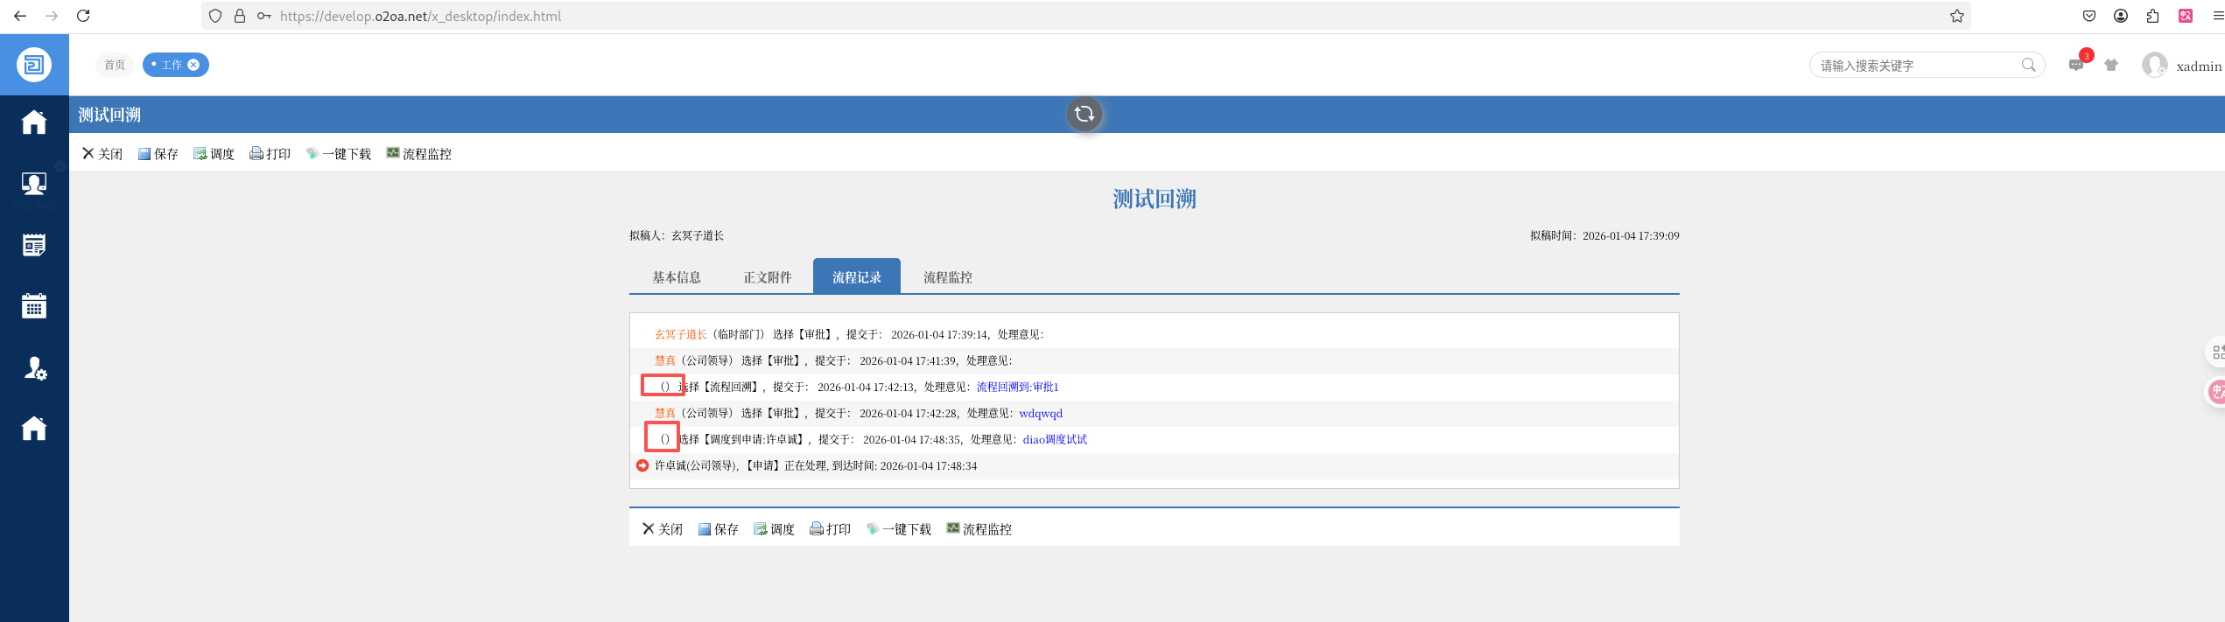The height and width of the screenshot is (622, 2225).
Task: Click 一键下载 in the bottom form toolbar
Action: pos(899,529)
